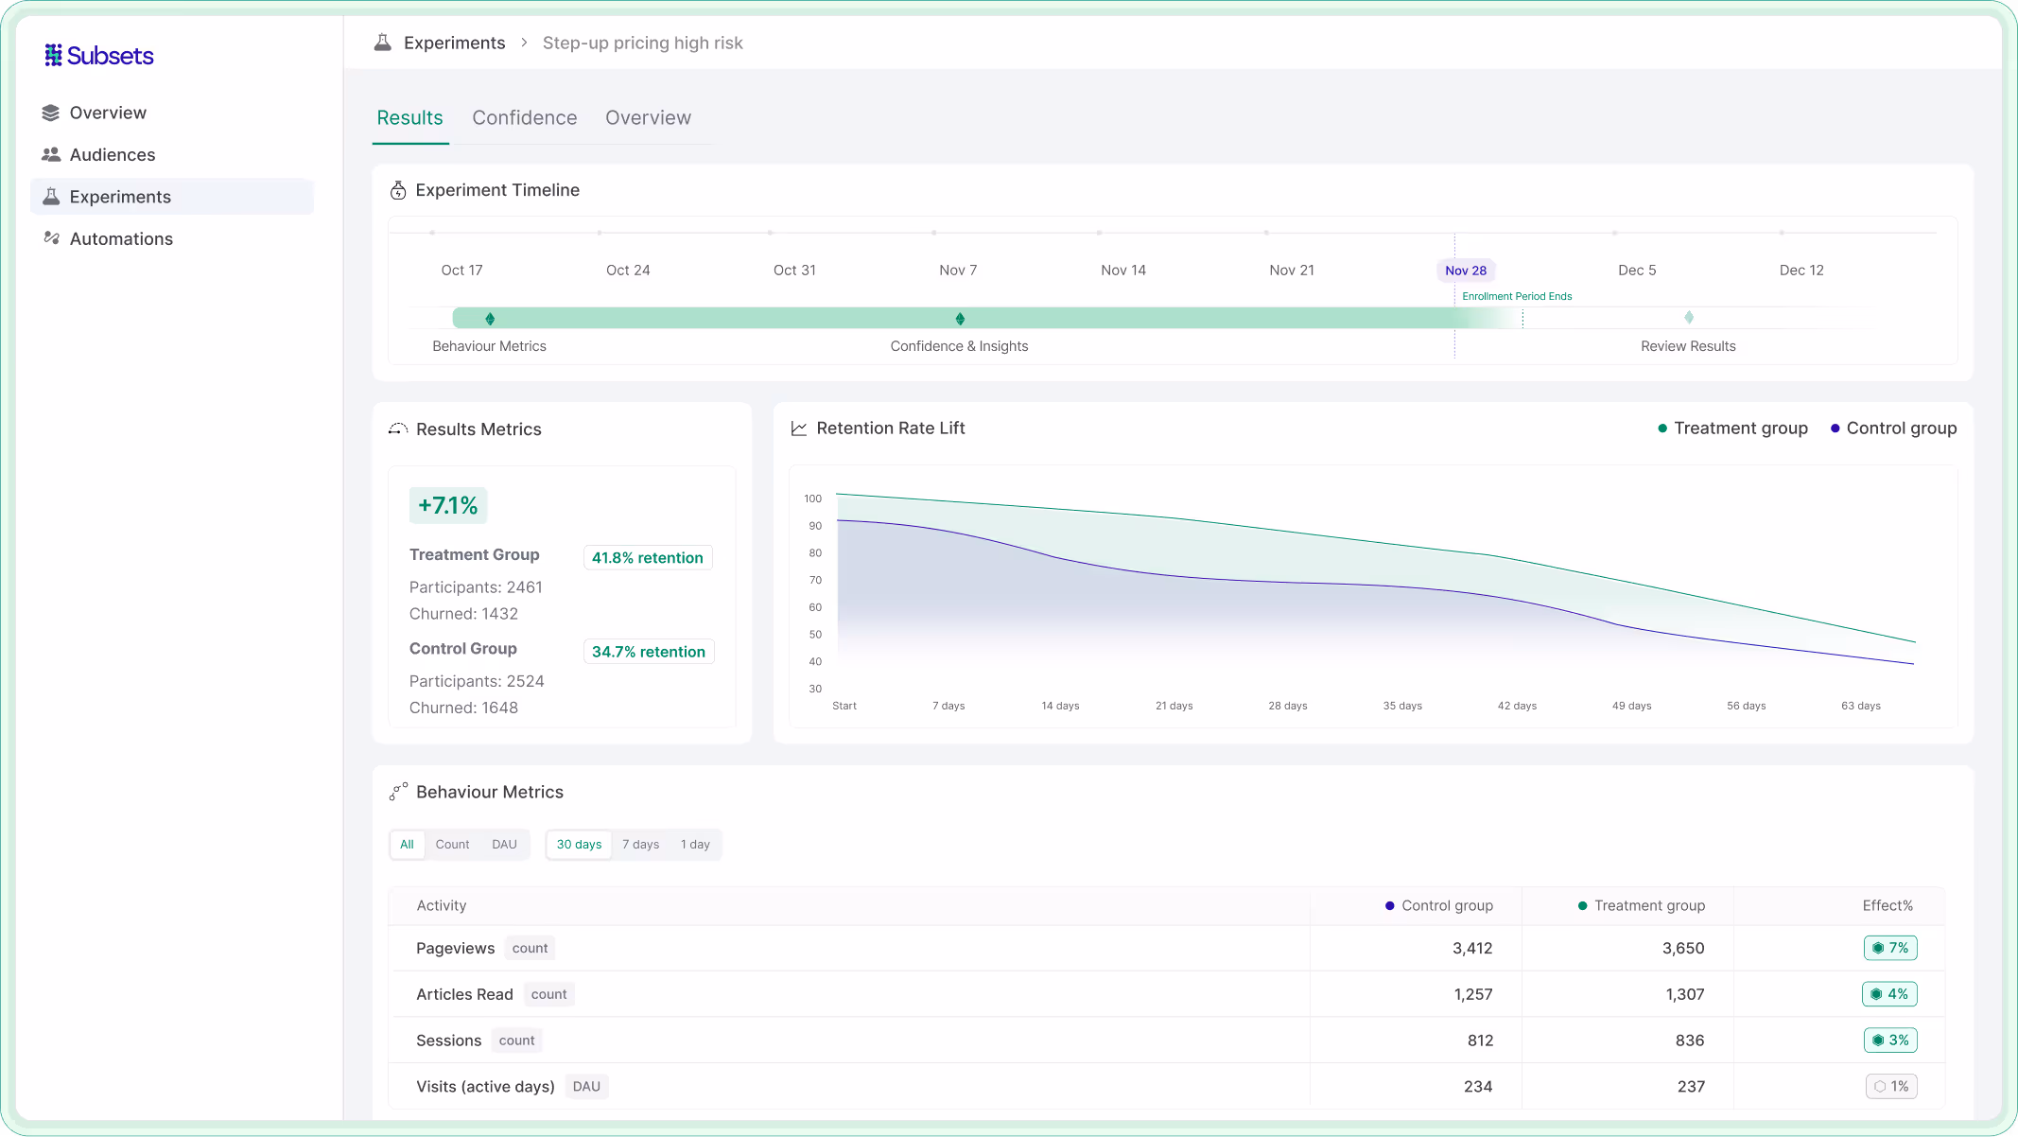Click the Experiments breadcrumb link
Image resolution: width=2018 pixels, height=1137 pixels.
(454, 43)
